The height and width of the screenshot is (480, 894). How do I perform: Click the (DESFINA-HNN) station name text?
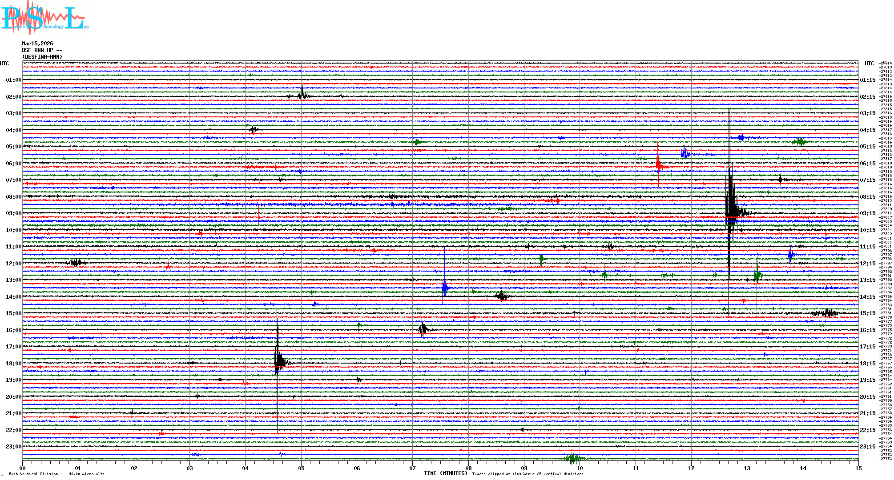[42, 57]
